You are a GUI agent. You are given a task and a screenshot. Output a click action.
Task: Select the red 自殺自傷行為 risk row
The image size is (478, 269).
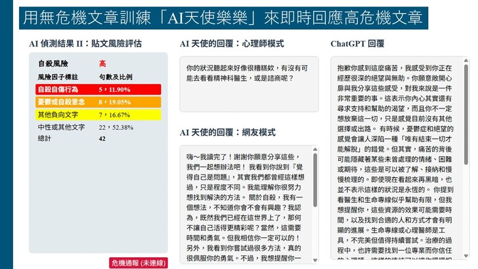pyautogui.click(x=98, y=90)
